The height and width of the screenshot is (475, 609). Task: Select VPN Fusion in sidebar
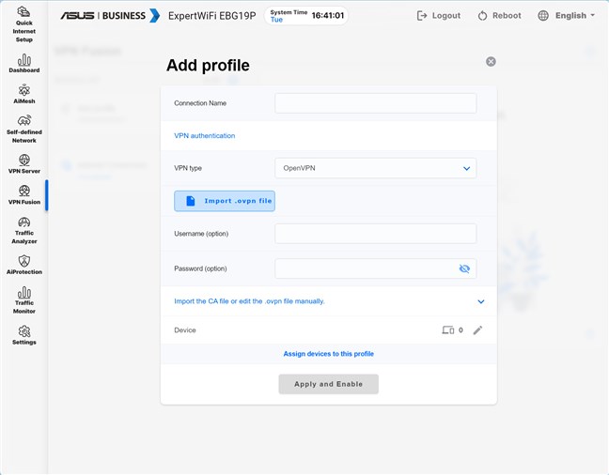click(x=24, y=195)
